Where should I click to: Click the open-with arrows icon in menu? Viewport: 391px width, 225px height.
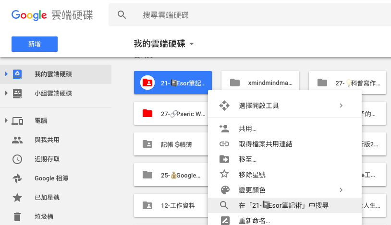[x=224, y=106]
